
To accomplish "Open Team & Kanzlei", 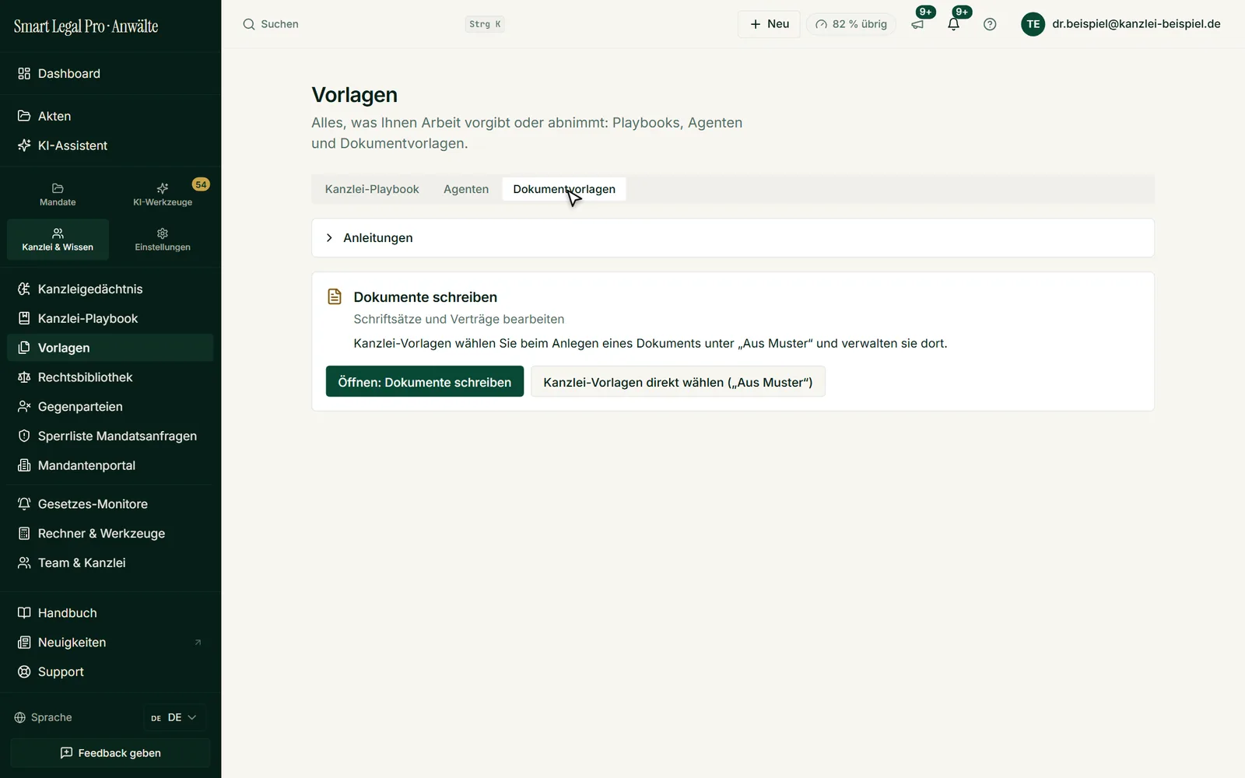I will [110, 563].
